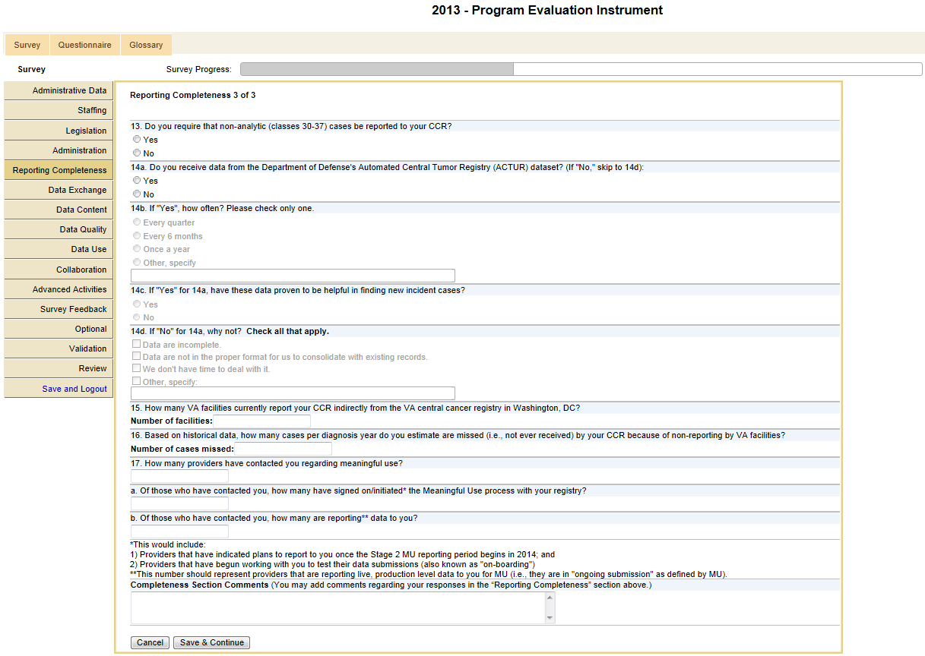The image size is (925, 656).
Task: Click the Save and Logout link
Action: click(74, 389)
